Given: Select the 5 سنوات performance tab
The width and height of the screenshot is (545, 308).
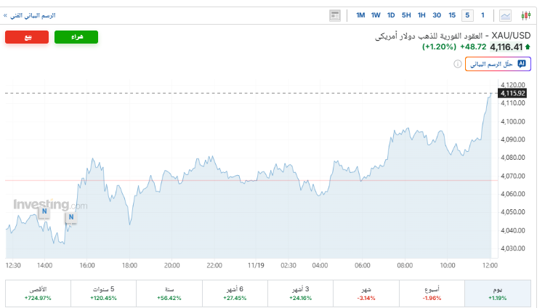Looking at the screenshot, I should pos(102,293).
